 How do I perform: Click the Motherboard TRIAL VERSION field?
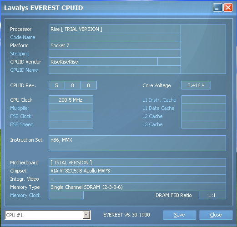pyautogui.click(x=137, y=163)
